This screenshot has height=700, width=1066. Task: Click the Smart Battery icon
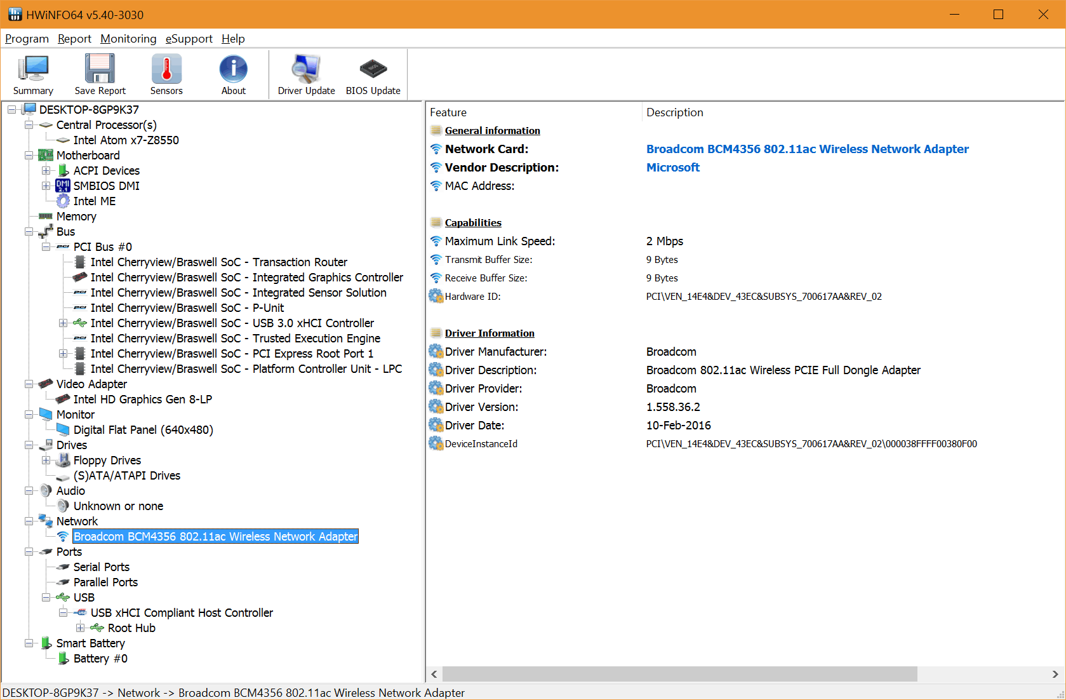(x=46, y=643)
